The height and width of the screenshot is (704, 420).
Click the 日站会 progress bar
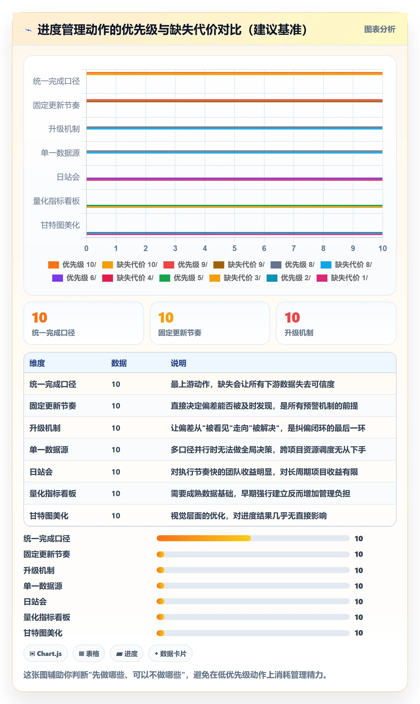click(x=253, y=601)
